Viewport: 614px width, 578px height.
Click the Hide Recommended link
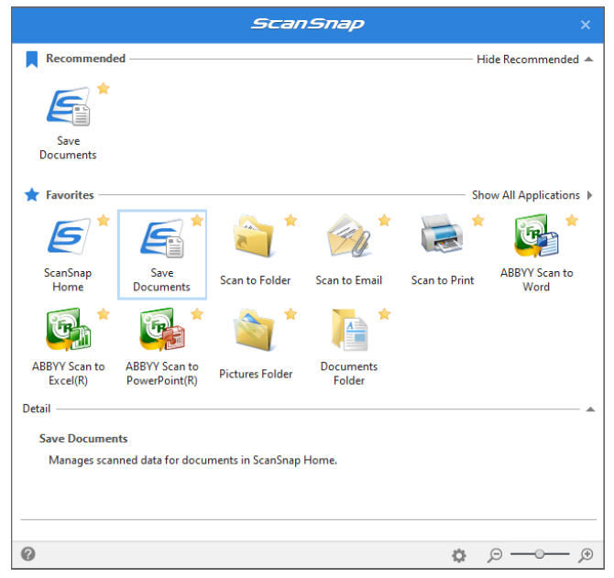[528, 60]
